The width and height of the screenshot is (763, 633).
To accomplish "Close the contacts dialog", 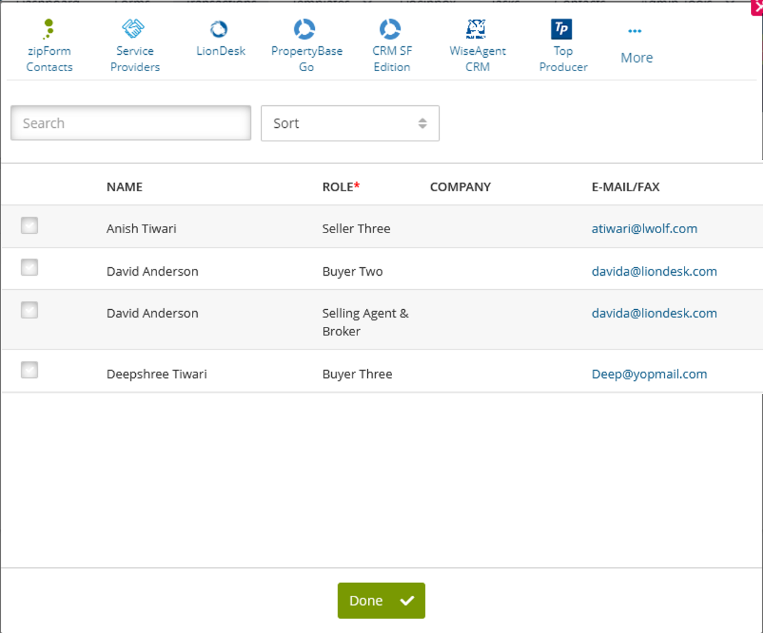I will [x=757, y=8].
